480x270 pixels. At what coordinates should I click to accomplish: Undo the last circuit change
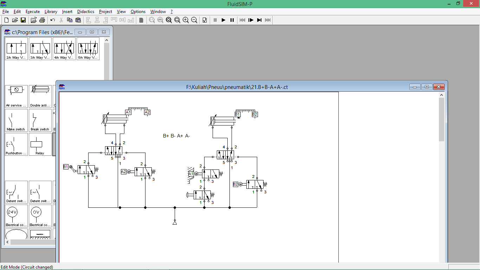click(52, 20)
